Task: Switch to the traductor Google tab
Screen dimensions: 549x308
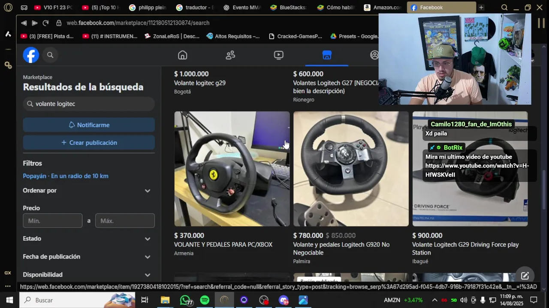Action: (x=196, y=7)
